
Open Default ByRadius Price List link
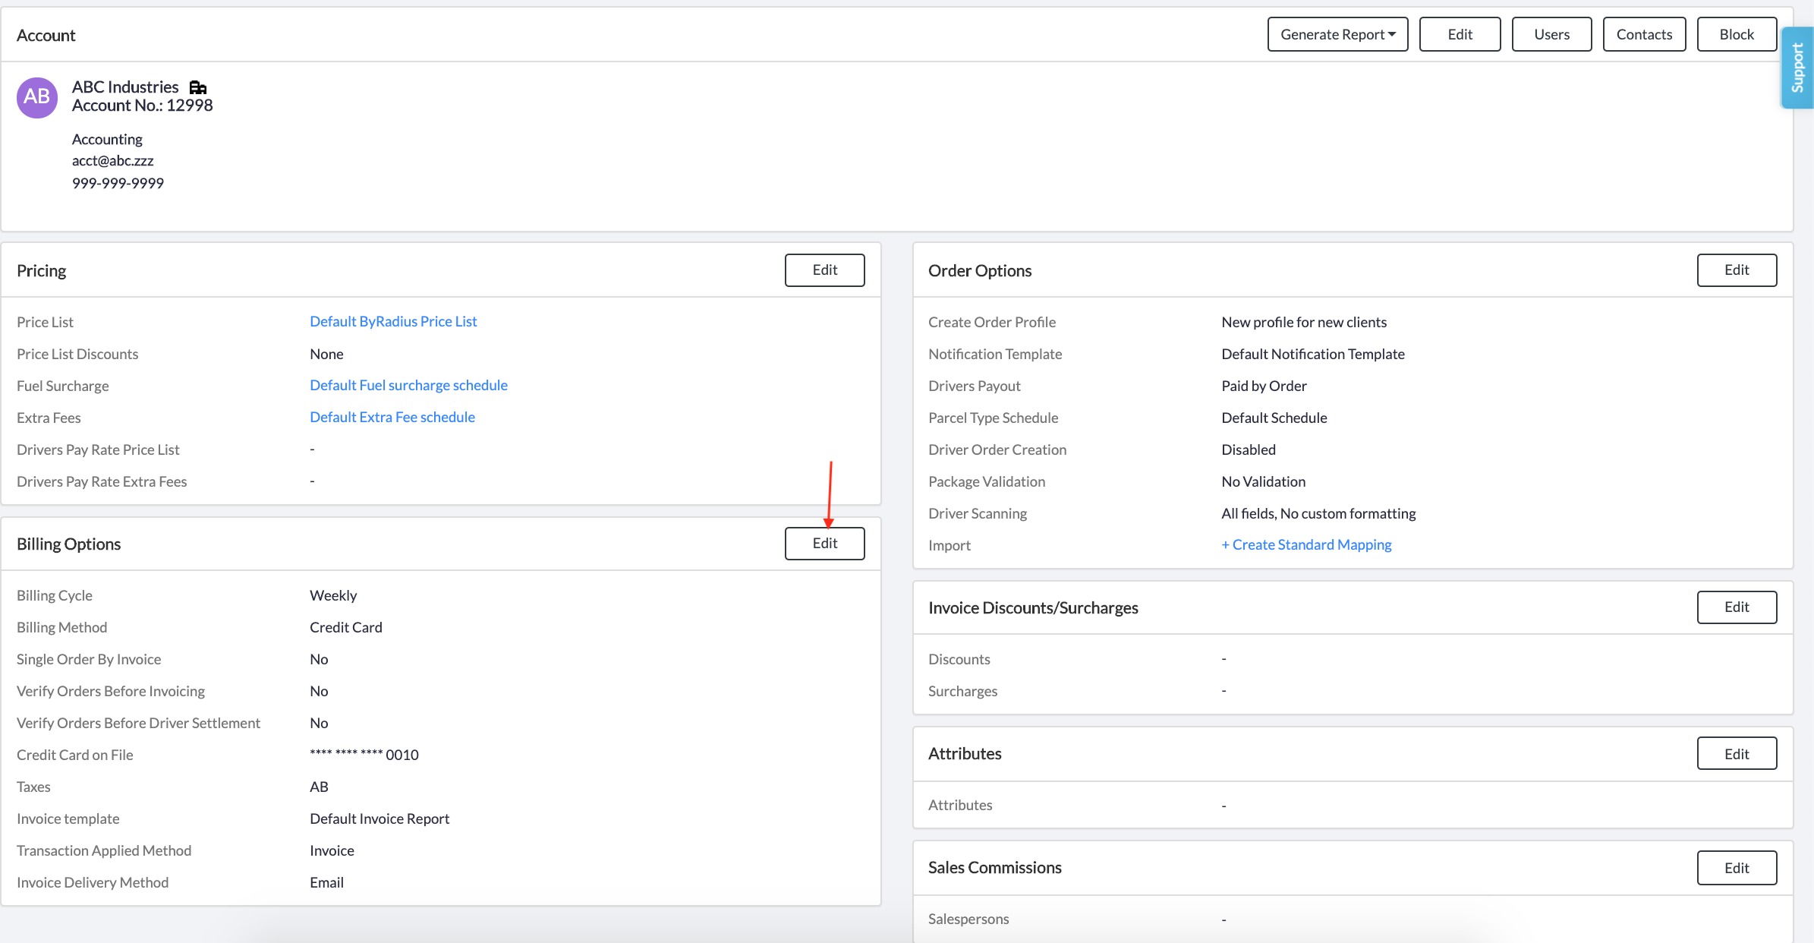click(x=393, y=322)
